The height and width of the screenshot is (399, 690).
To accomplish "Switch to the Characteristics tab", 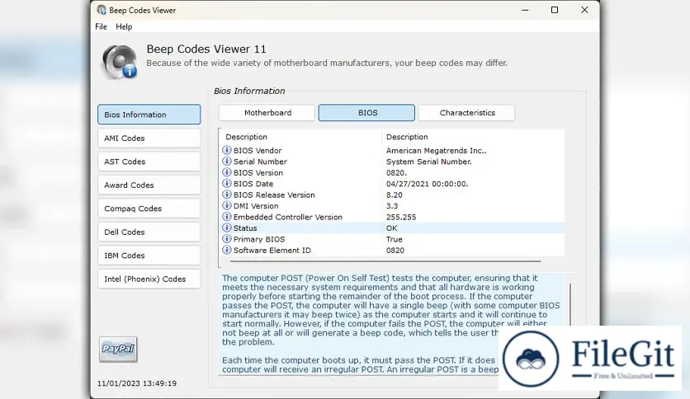I will click(x=466, y=112).
